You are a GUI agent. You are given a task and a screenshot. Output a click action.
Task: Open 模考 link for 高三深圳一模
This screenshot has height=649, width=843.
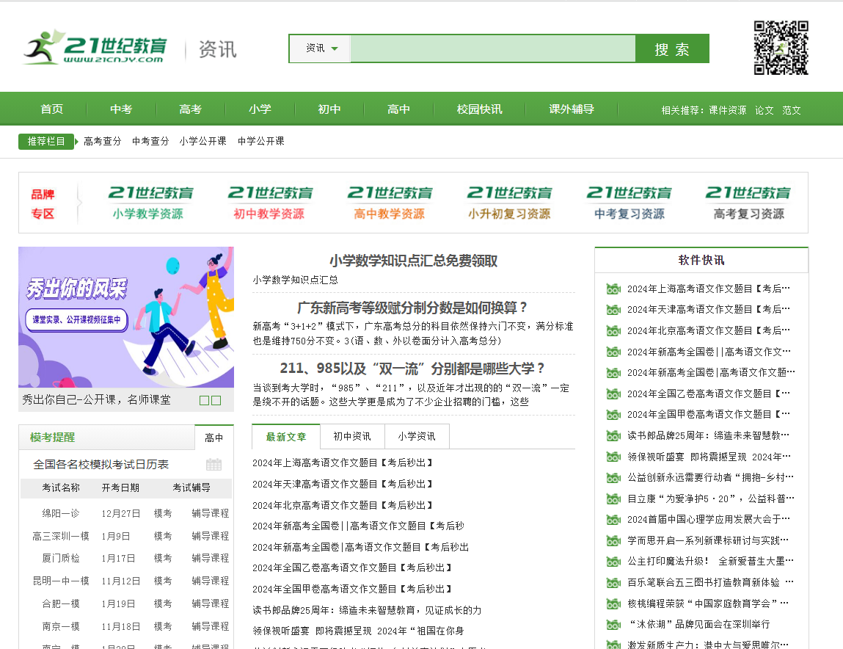[x=163, y=536]
